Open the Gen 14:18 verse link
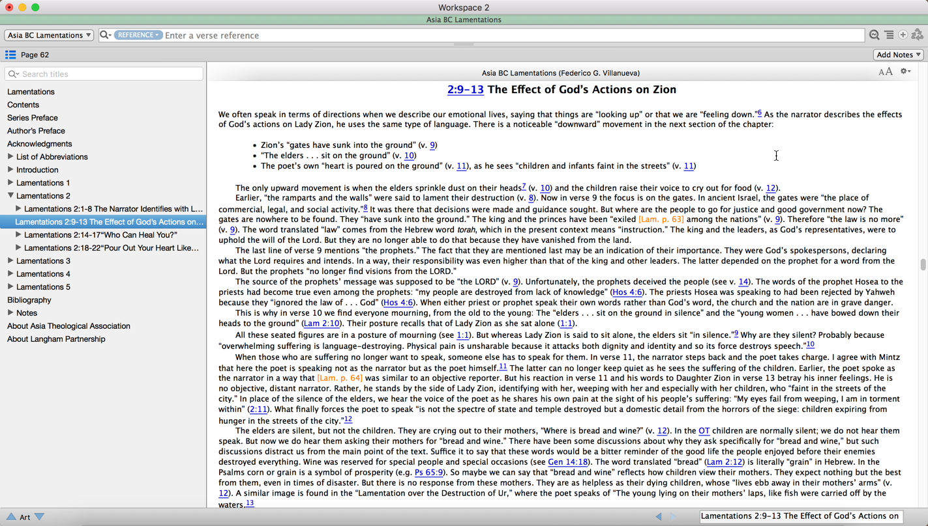Viewport: 928px width, 526px height. 567,462
